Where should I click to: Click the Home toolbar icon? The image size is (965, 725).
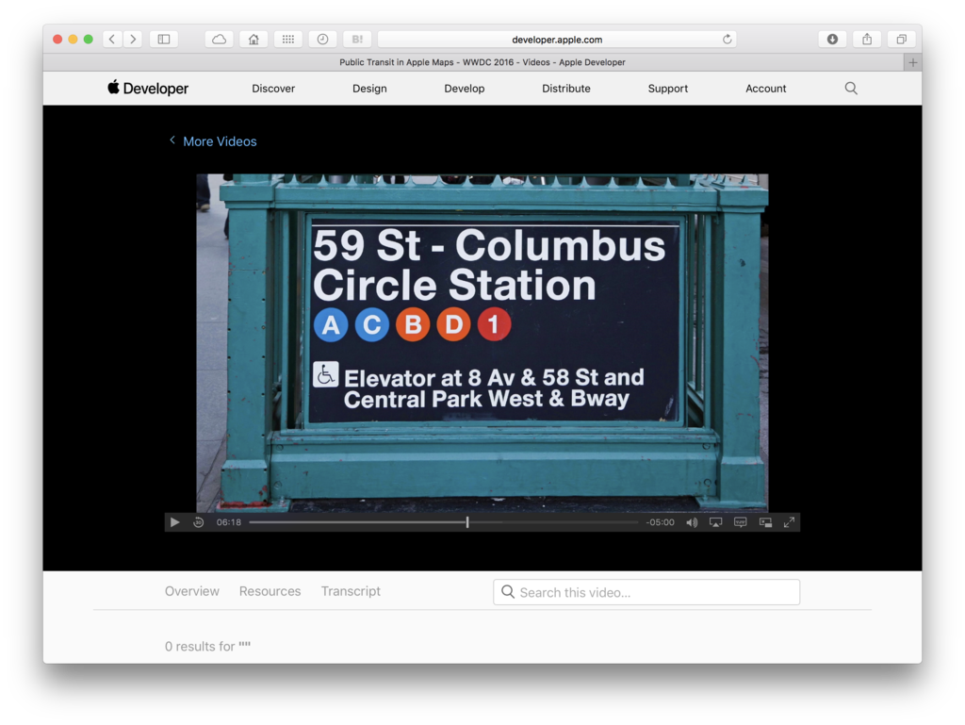[254, 40]
